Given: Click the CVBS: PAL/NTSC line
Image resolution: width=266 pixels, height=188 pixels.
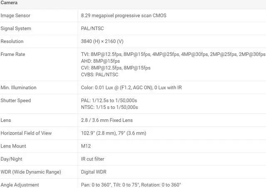Looking at the screenshot, I should point(99,75).
